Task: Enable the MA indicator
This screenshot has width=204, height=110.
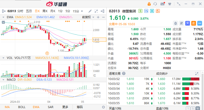Action: (x=7, y=107)
